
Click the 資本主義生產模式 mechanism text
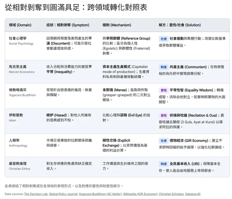(116, 67)
